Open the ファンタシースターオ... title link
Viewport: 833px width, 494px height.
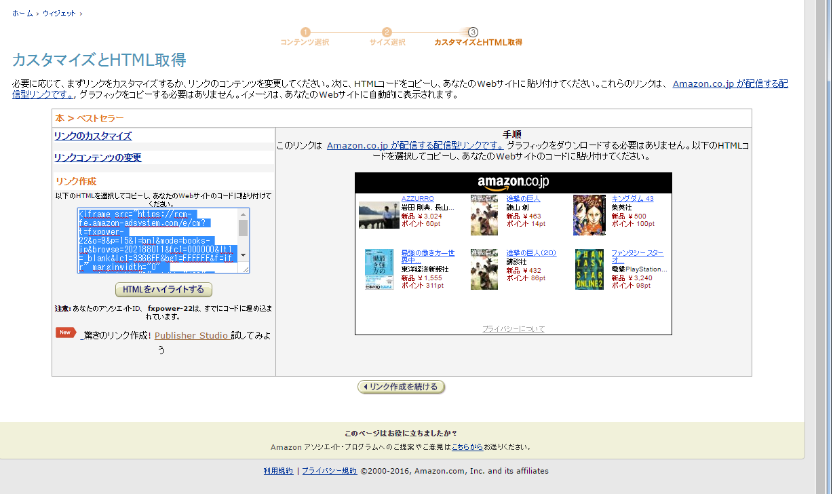[638, 256]
